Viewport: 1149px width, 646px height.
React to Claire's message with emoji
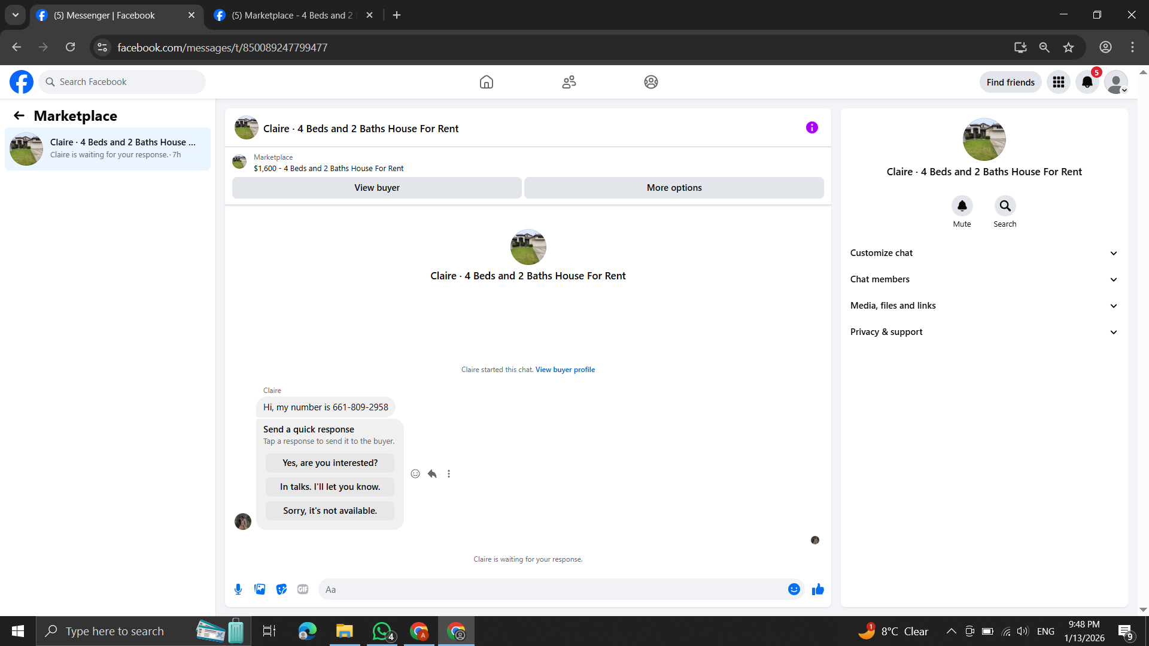(x=415, y=474)
